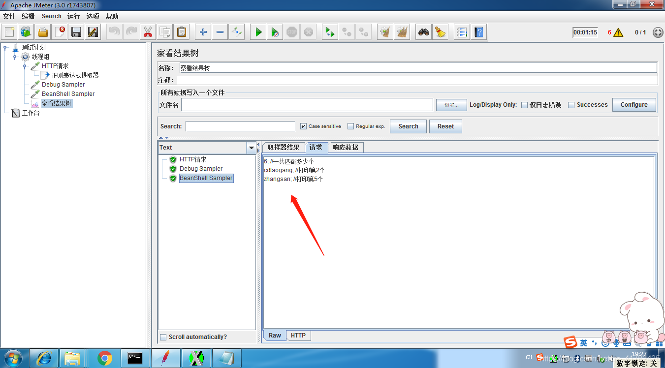Click the 文件名 input field

tap(307, 105)
